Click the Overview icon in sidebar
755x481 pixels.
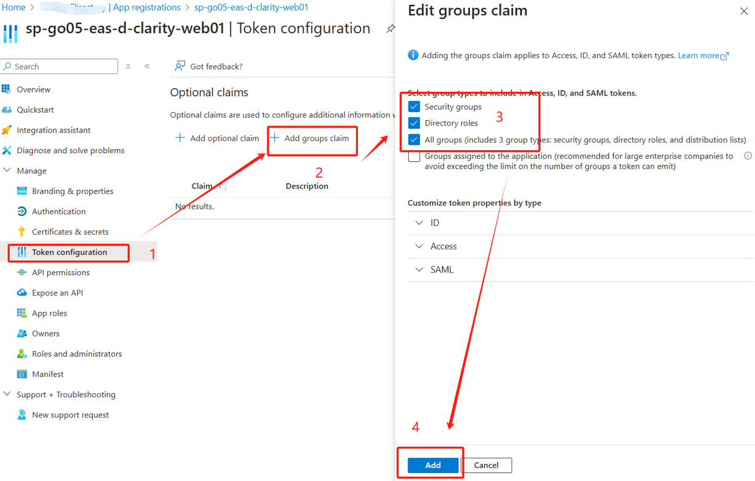[7, 89]
